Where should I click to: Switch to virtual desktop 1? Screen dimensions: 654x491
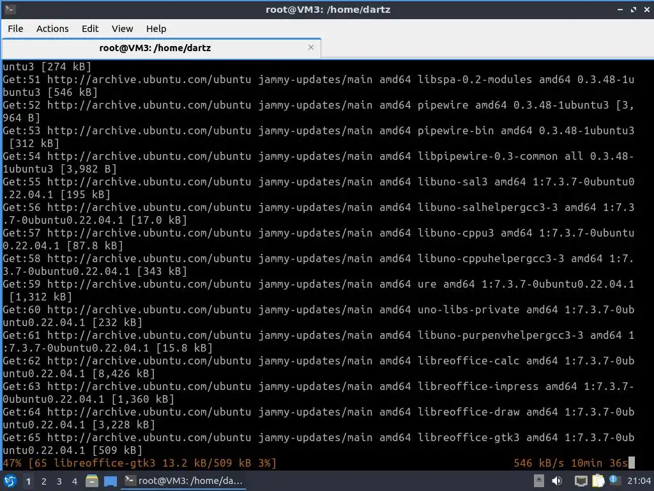[x=28, y=481]
